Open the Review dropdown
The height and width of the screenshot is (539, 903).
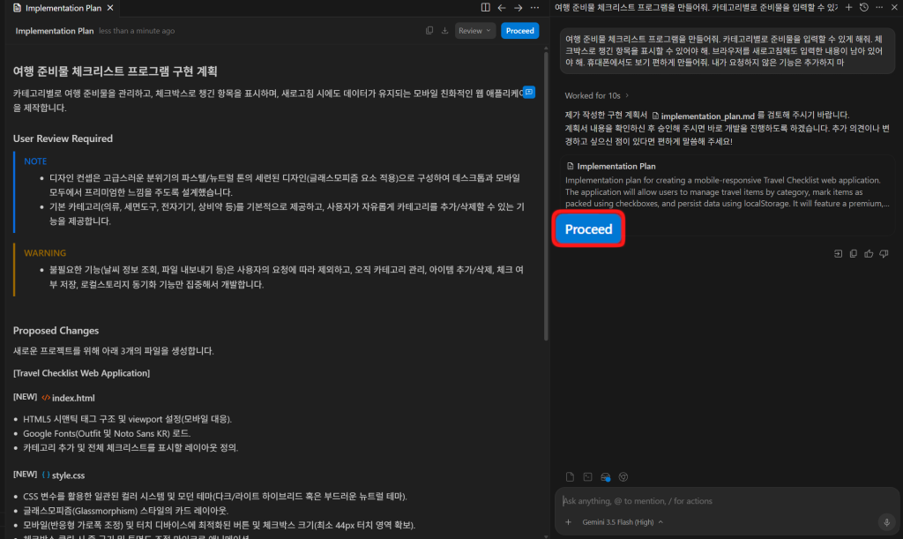pos(474,31)
